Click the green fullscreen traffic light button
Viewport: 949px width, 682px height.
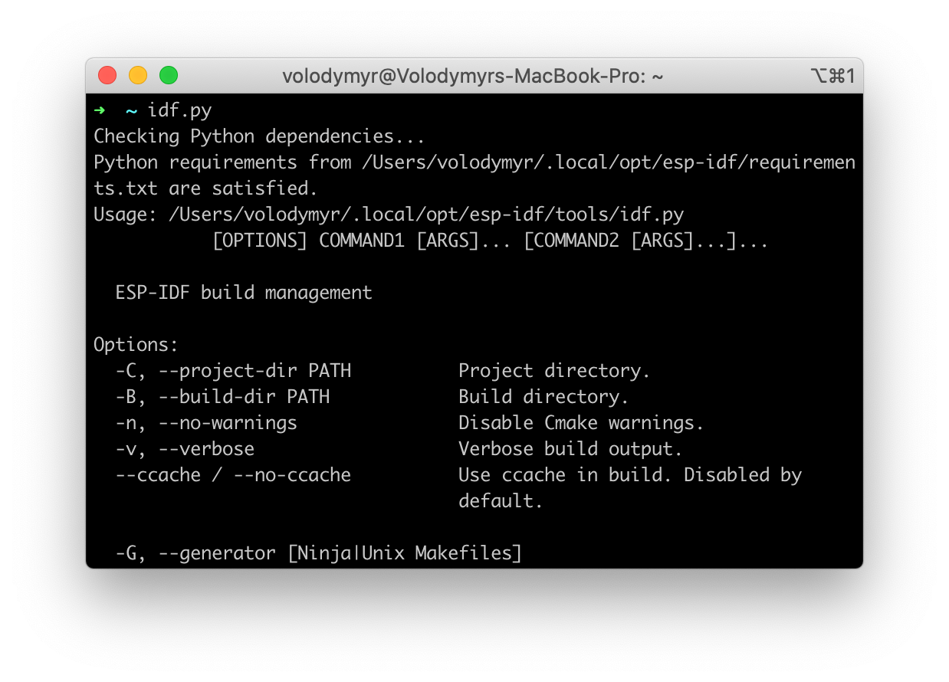169,75
